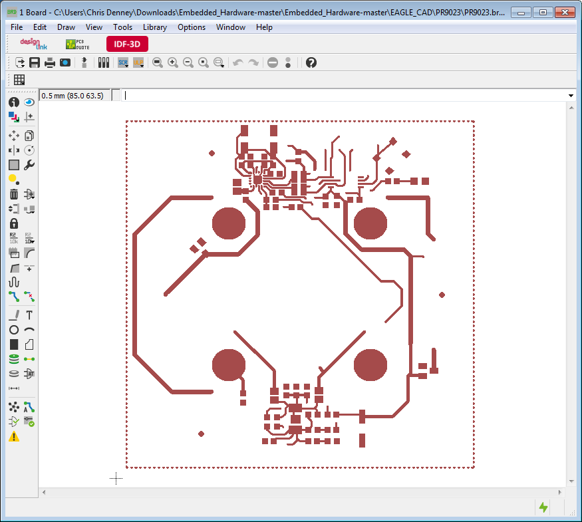
Task: Open the ULP run dropdown
Action: click(x=138, y=63)
